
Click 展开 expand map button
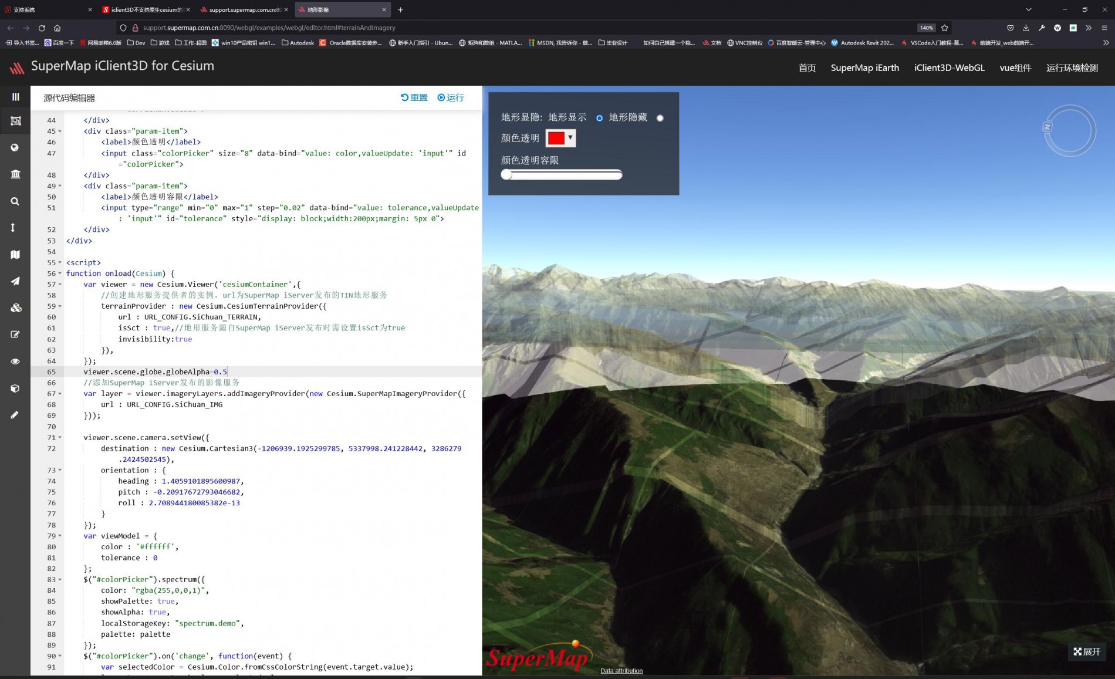(x=1087, y=651)
